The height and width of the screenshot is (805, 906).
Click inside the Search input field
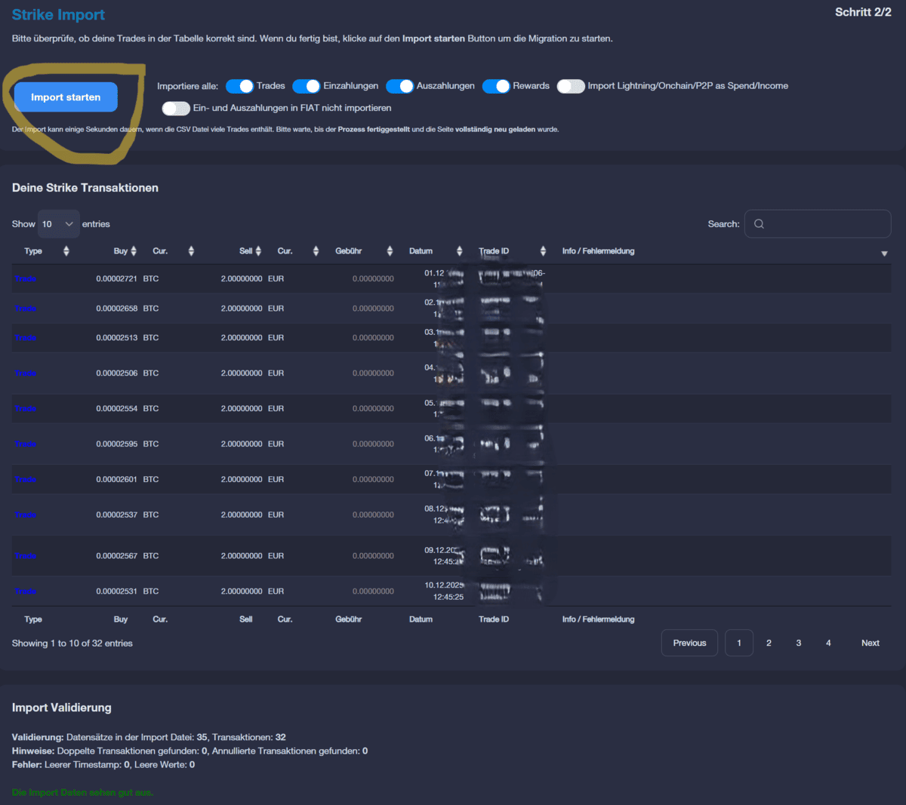pos(818,223)
